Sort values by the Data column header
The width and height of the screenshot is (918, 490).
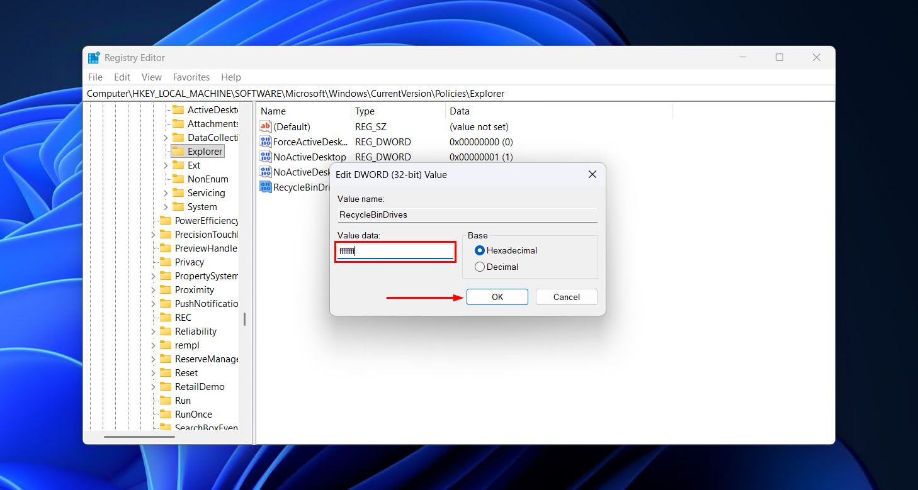[x=558, y=111]
